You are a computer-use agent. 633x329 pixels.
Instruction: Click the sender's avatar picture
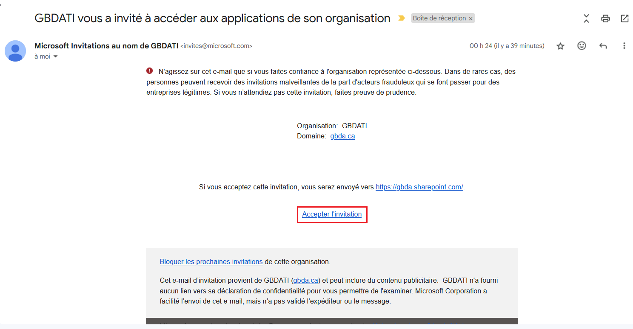pos(15,51)
